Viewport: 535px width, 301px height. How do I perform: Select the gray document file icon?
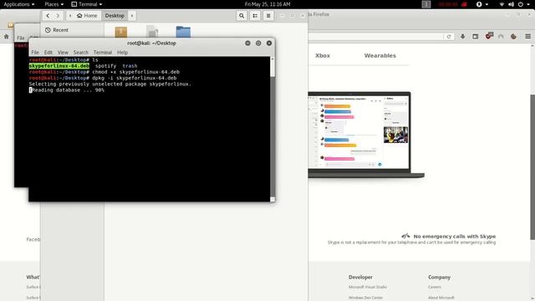tap(152, 32)
